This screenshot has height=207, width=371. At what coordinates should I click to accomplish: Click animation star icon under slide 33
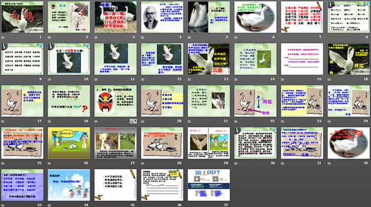click(x=3, y=205)
